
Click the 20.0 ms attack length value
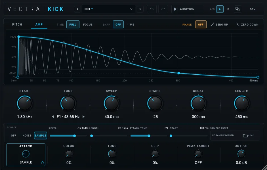coord(123,128)
